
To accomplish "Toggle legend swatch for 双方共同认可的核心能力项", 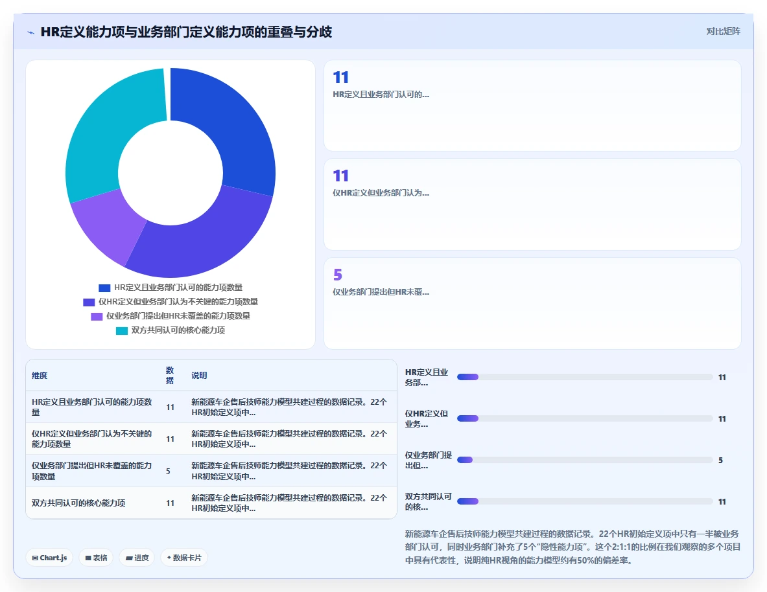I will (121, 330).
